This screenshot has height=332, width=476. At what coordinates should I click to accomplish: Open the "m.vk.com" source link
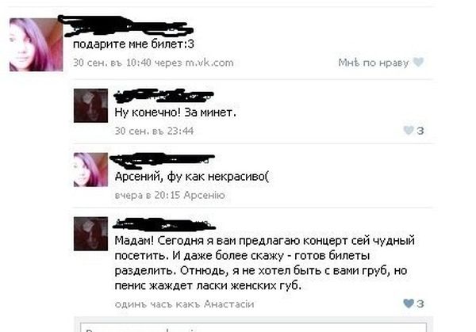209,63
